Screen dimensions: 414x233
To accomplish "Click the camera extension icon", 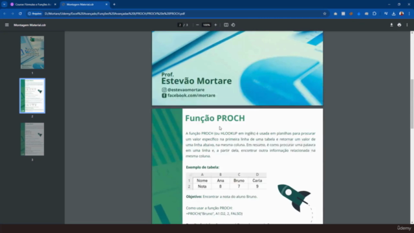I will point(335,14).
